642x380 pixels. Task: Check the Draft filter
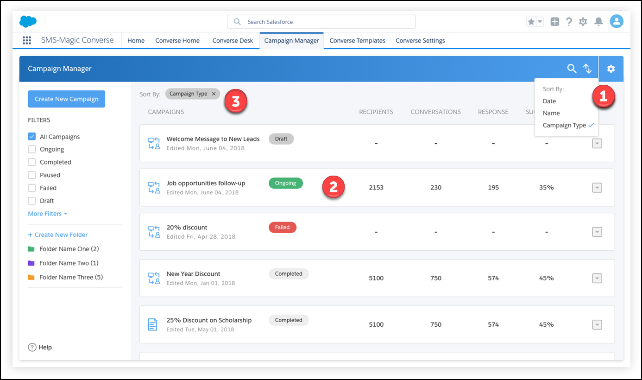point(32,201)
